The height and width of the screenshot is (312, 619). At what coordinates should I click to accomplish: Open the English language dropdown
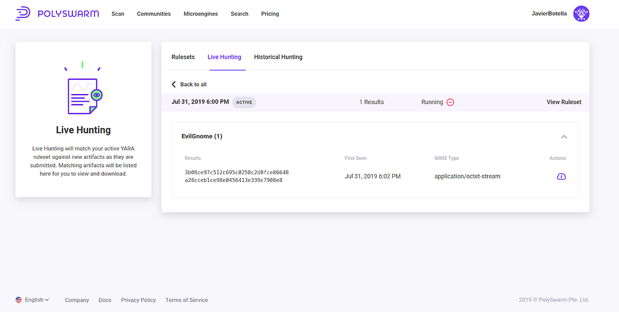coord(36,300)
